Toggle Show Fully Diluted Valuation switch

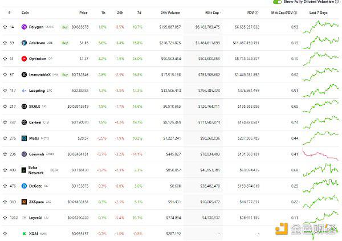277,2
